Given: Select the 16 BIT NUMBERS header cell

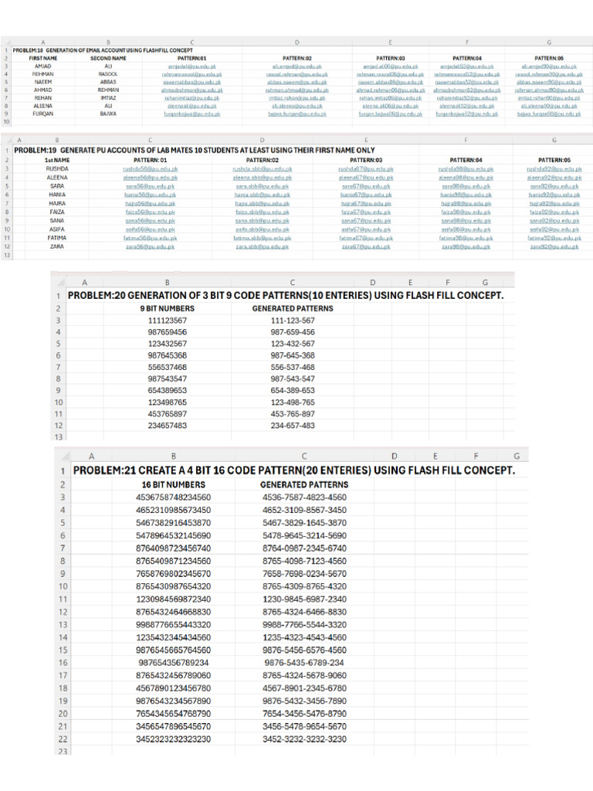Looking at the screenshot, I should (174, 485).
